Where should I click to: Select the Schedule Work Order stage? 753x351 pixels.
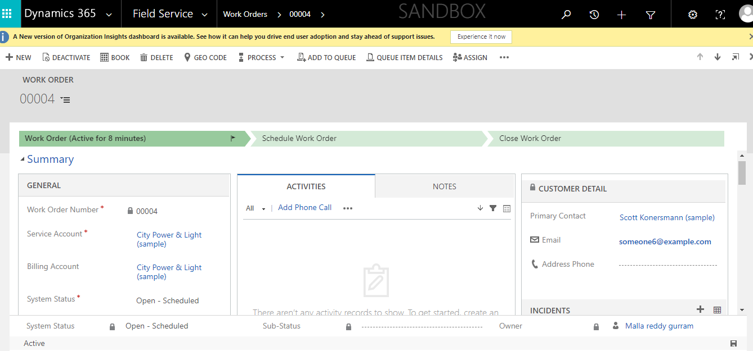(x=369, y=138)
